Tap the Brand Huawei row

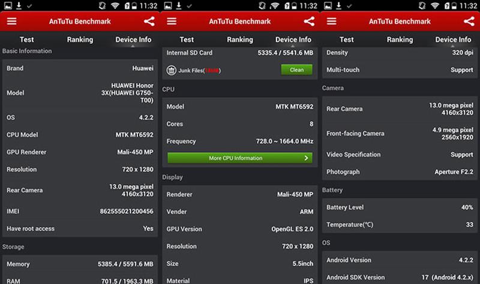[x=80, y=68]
